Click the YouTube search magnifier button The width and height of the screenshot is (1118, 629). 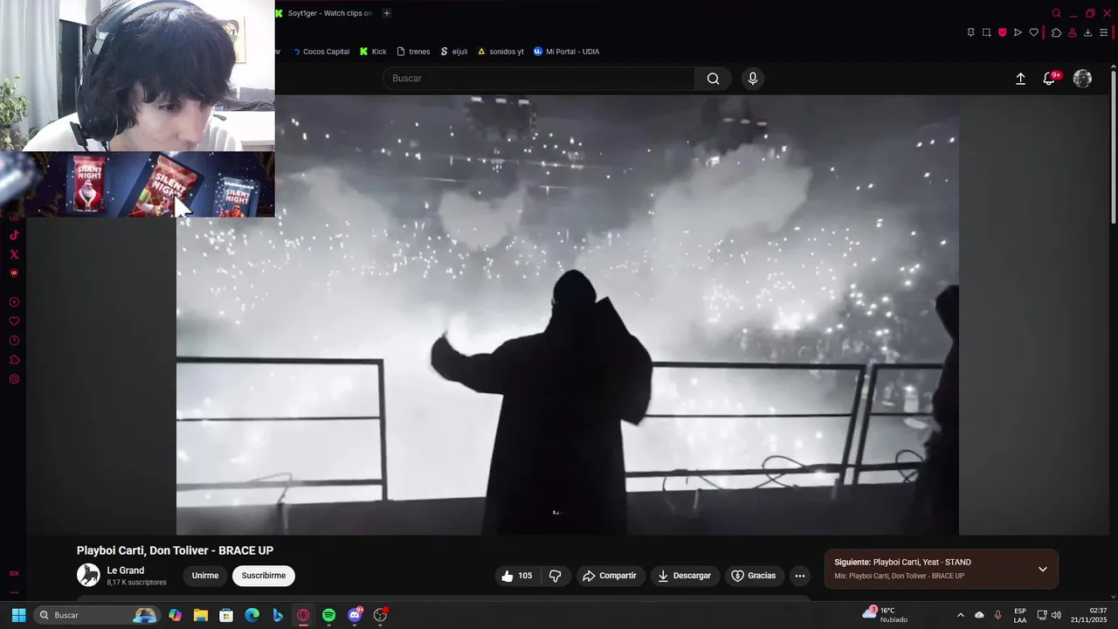714,79
